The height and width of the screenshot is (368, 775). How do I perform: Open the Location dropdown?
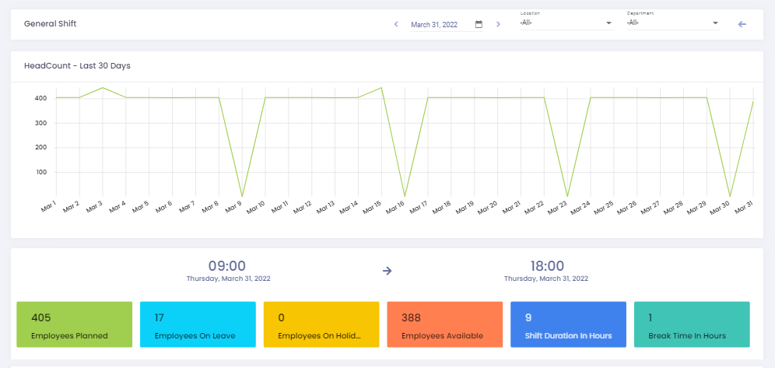point(567,23)
